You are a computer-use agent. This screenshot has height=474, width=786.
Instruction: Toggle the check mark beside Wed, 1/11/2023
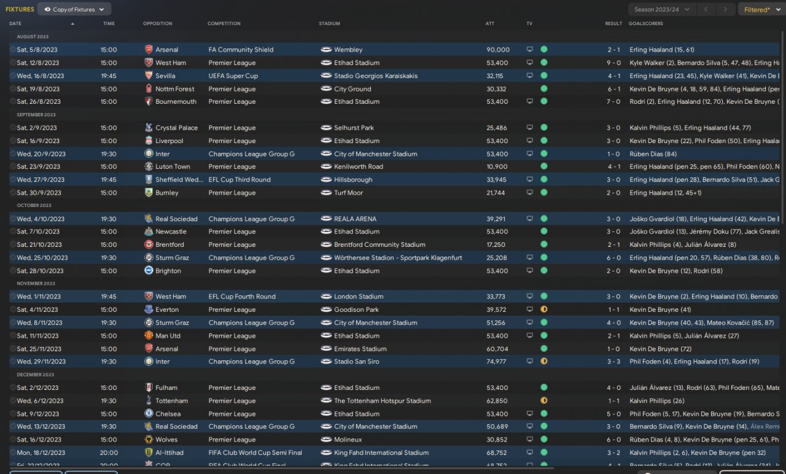click(13, 297)
